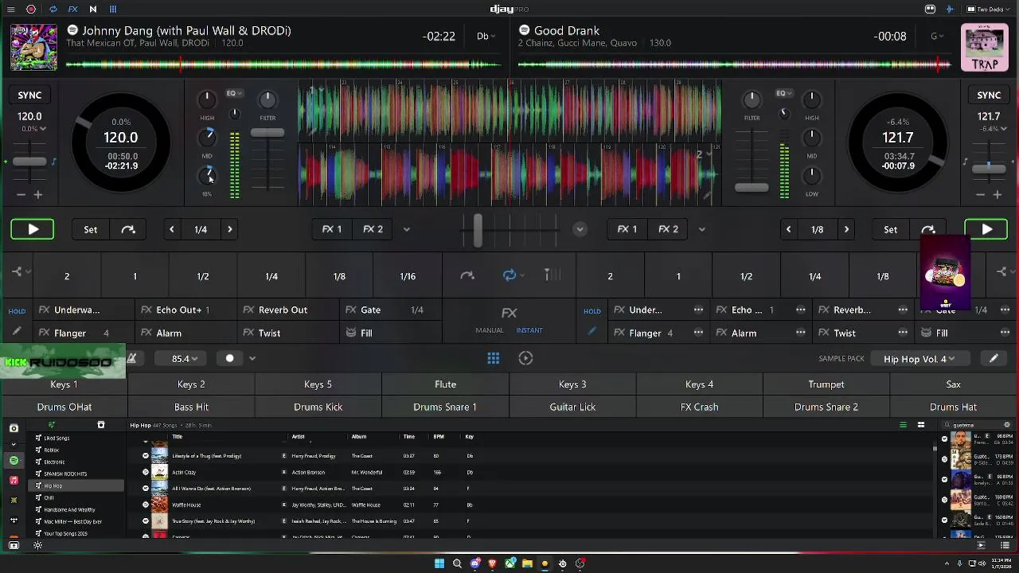Toggle FX 2 on the left deck

coord(373,229)
